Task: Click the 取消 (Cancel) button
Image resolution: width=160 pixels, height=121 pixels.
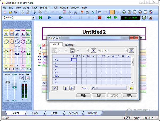Action: click(x=99, y=96)
